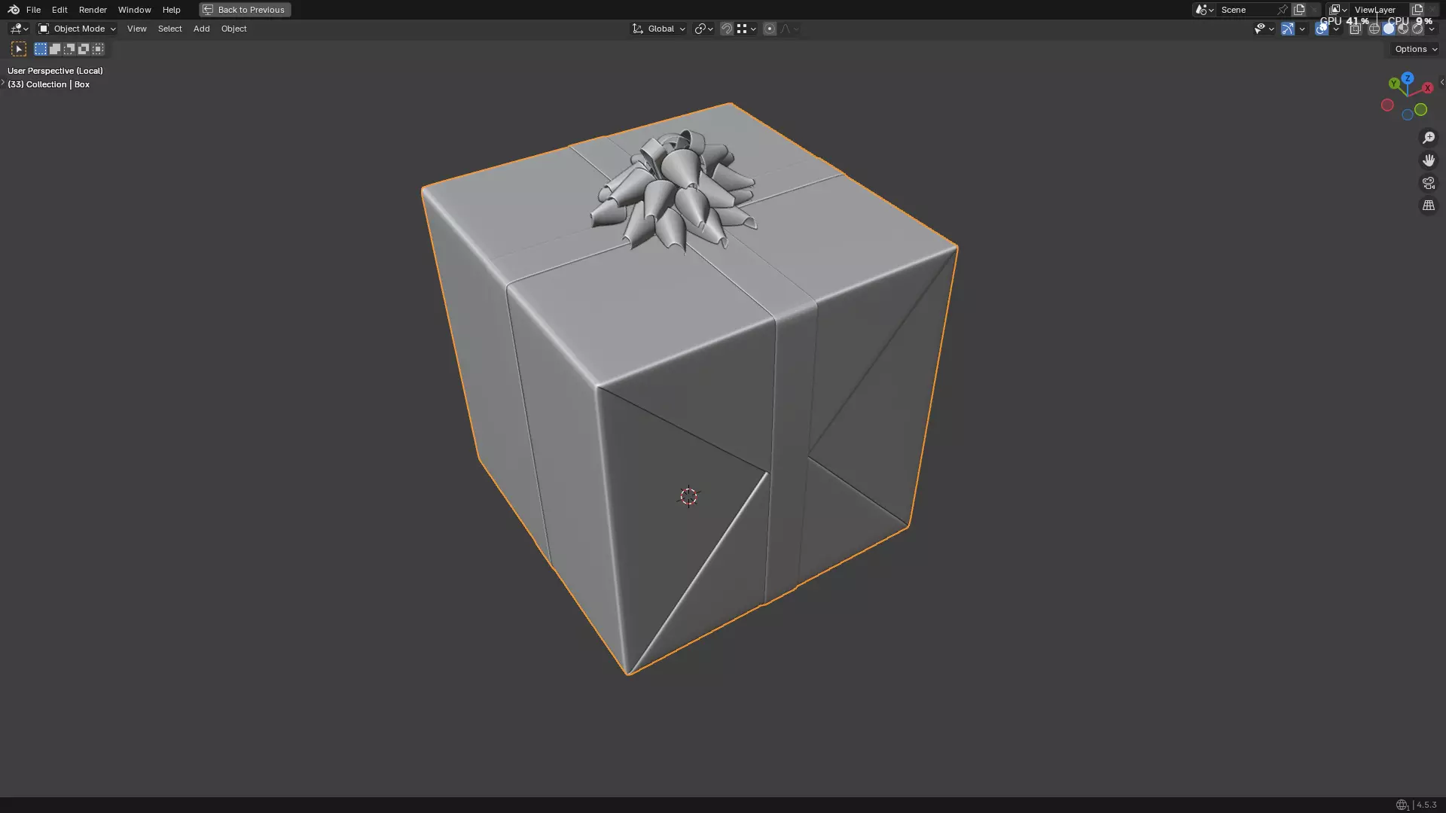Toggle camera view icon
The image size is (1446, 813).
pyautogui.click(x=1429, y=183)
